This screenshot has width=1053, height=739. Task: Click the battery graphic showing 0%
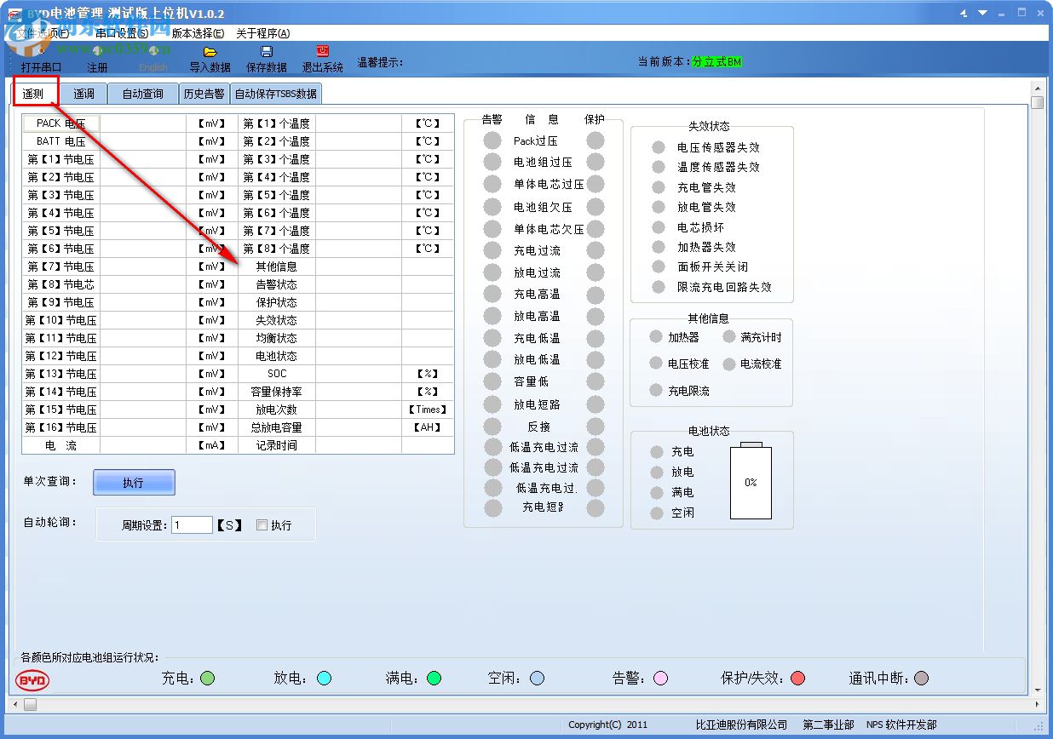751,481
